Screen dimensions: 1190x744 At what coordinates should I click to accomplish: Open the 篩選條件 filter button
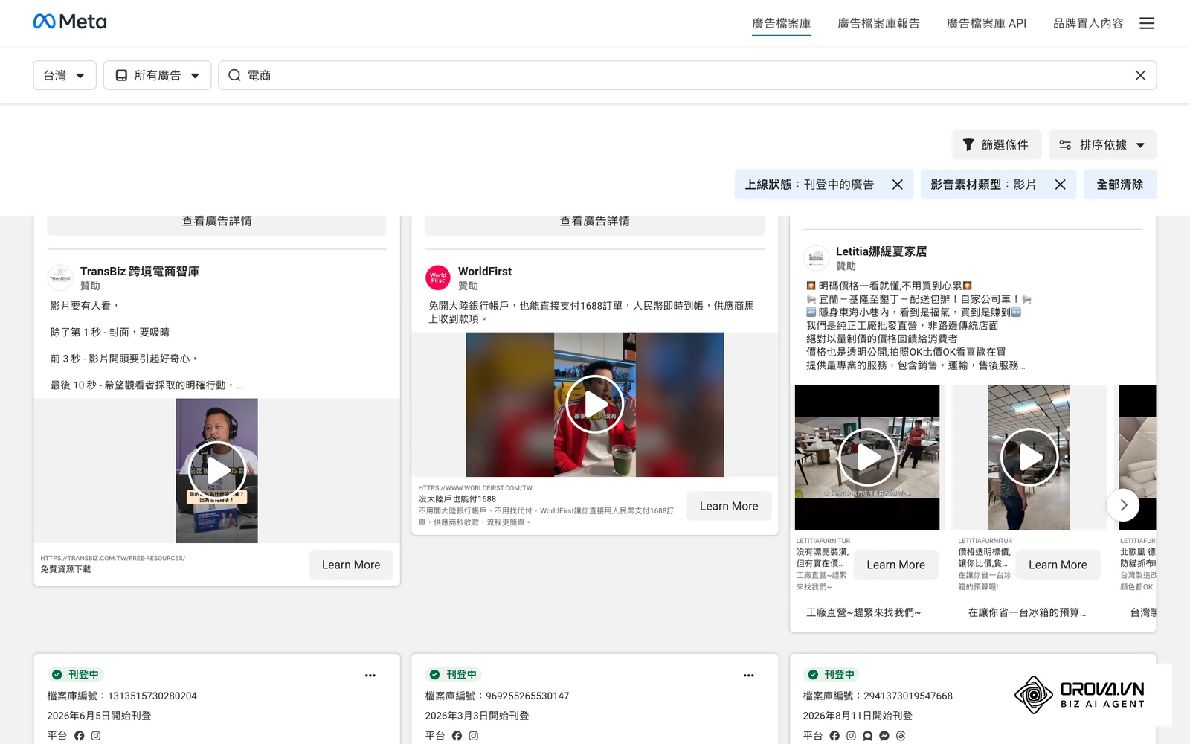click(997, 145)
